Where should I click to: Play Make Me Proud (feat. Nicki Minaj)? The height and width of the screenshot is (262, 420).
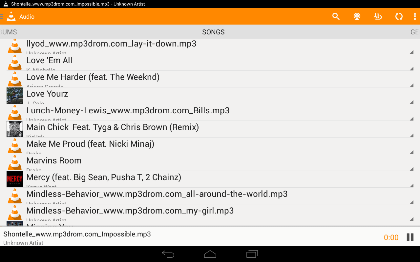click(210, 146)
